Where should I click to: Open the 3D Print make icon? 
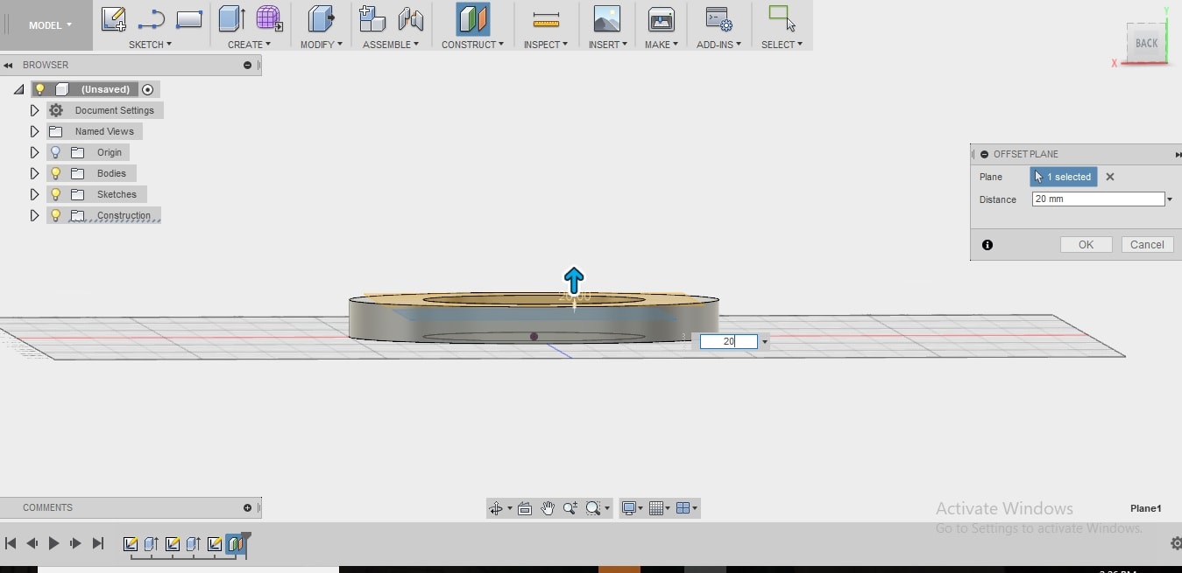662,19
